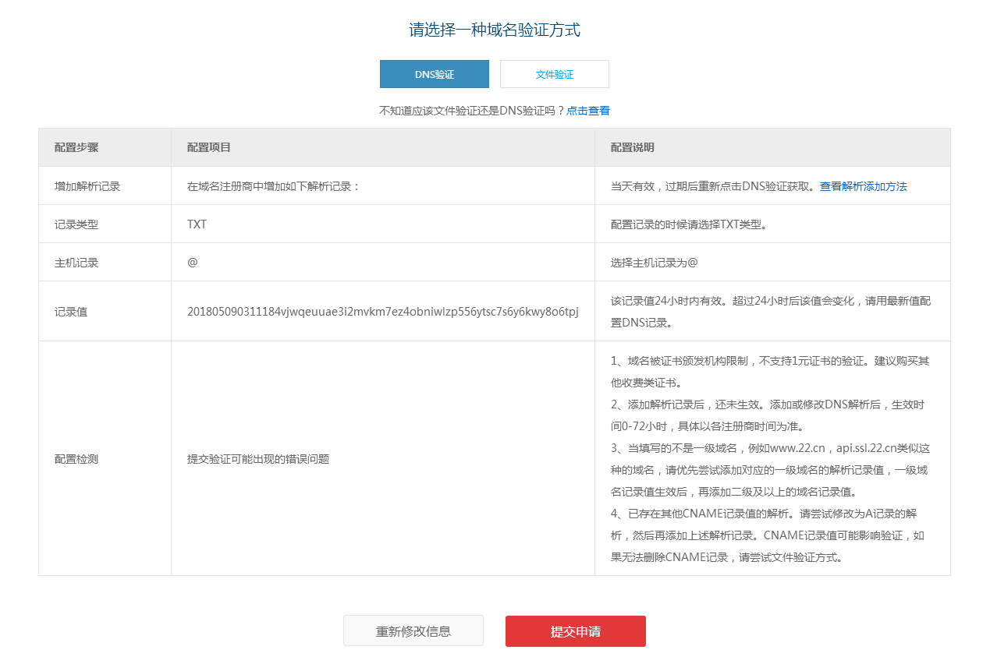Click the 记录值 row label
Viewport: 983px width, 671px height.
[x=62, y=311]
